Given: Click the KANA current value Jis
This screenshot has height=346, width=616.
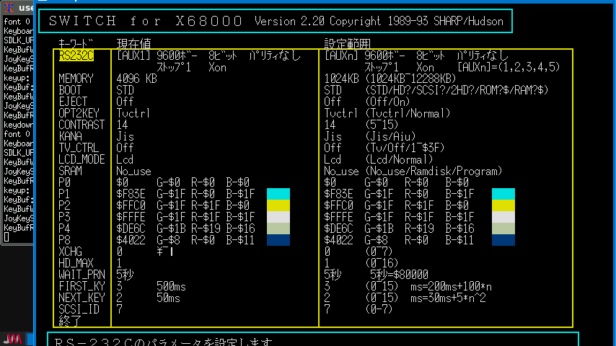Looking at the screenshot, I should tap(125, 136).
